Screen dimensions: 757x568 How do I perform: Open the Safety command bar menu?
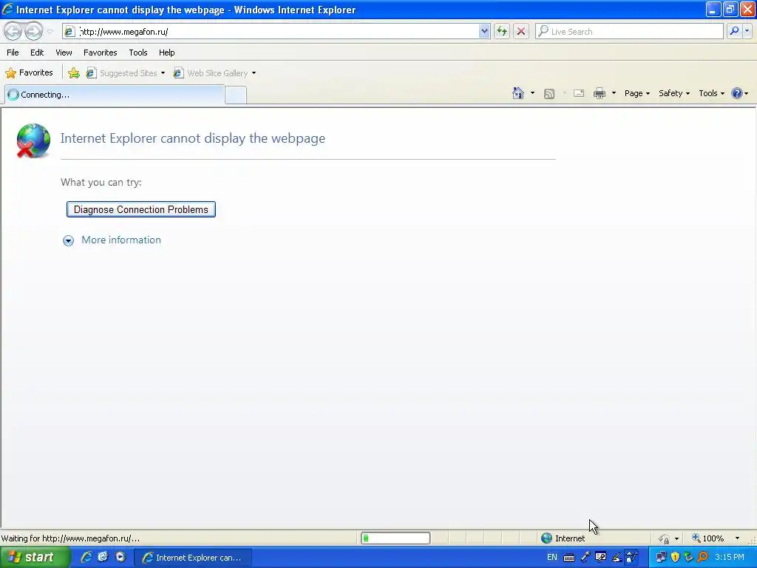(x=674, y=93)
